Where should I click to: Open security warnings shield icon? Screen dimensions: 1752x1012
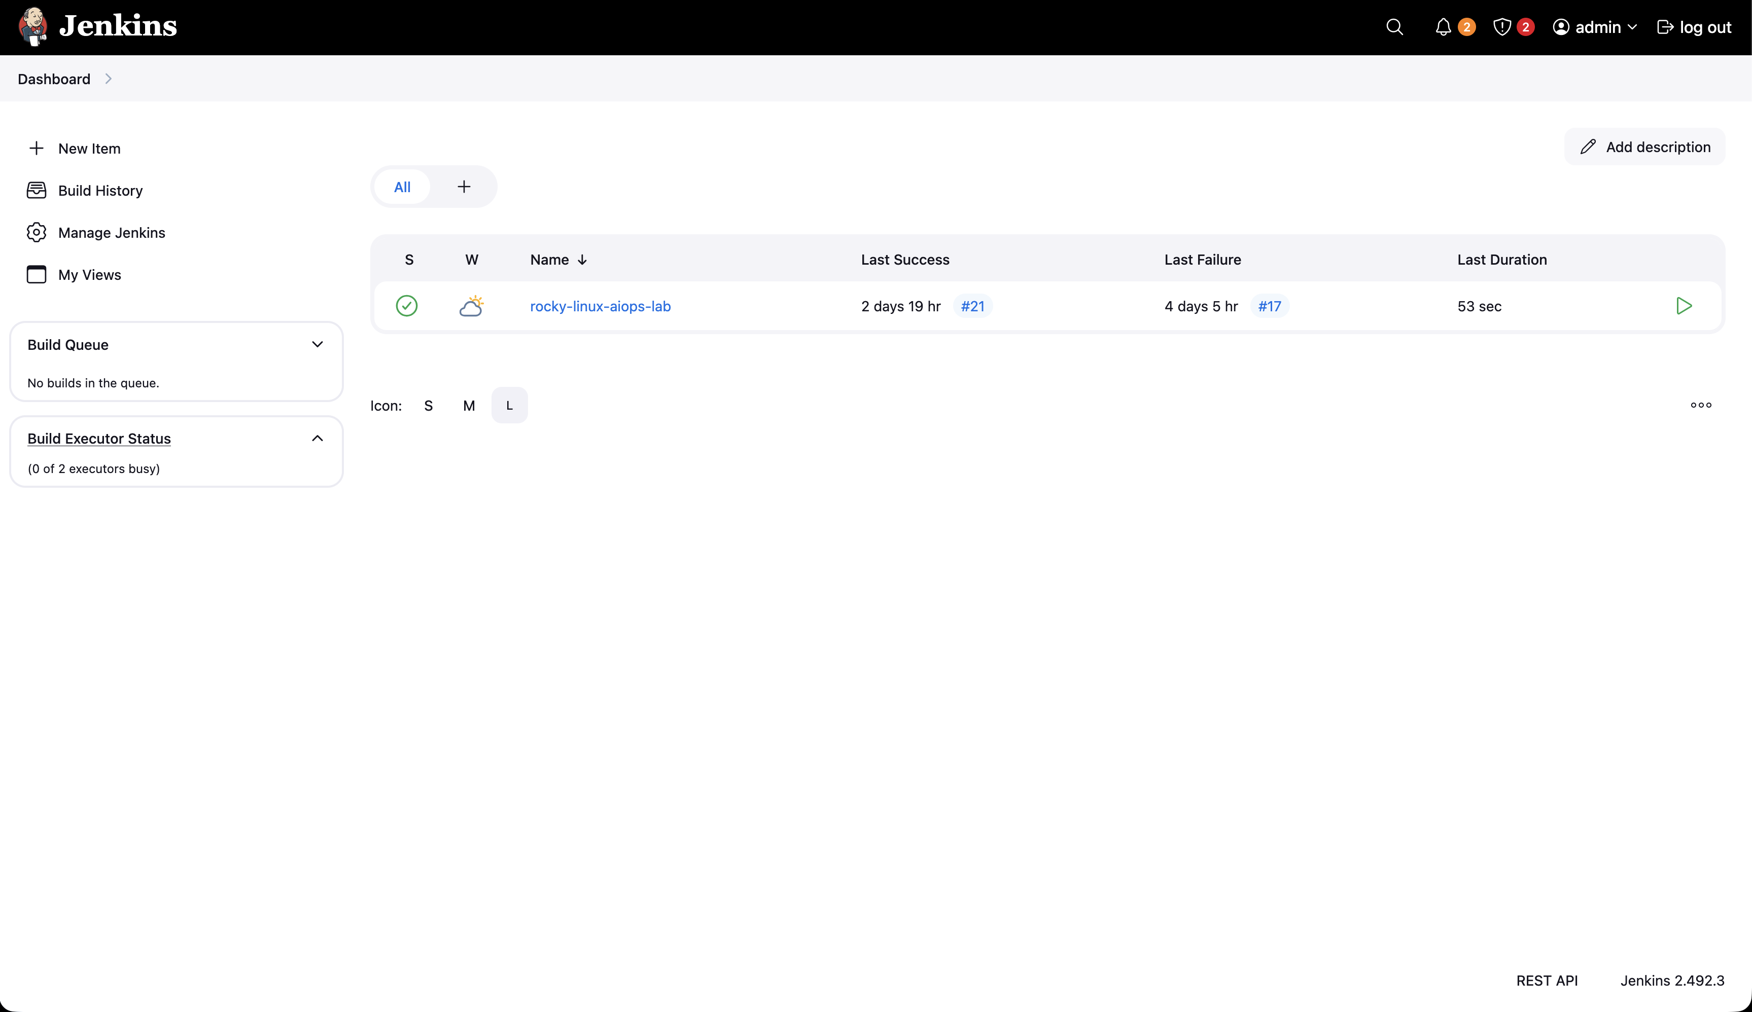pos(1502,27)
